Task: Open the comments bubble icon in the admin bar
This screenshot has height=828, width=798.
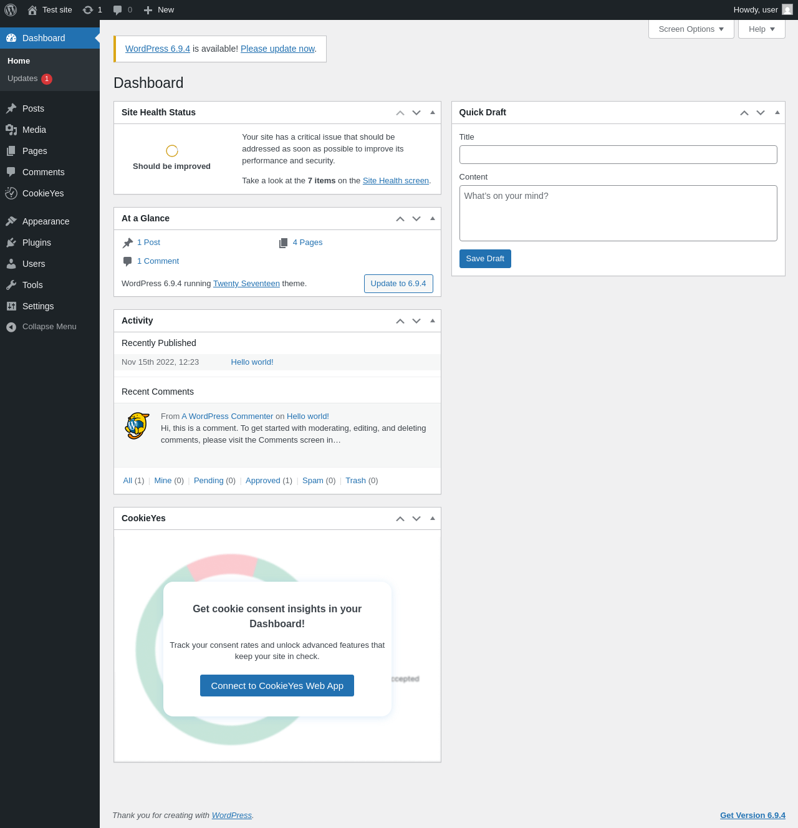Action: tap(117, 10)
